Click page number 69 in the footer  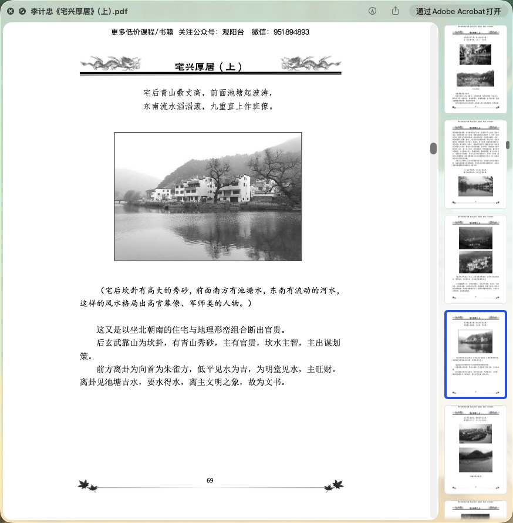pyautogui.click(x=210, y=480)
